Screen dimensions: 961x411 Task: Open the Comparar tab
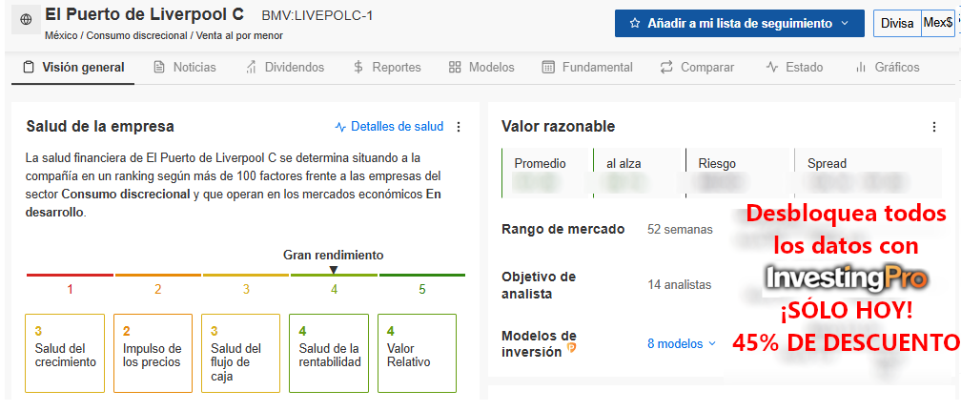click(x=697, y=68)
